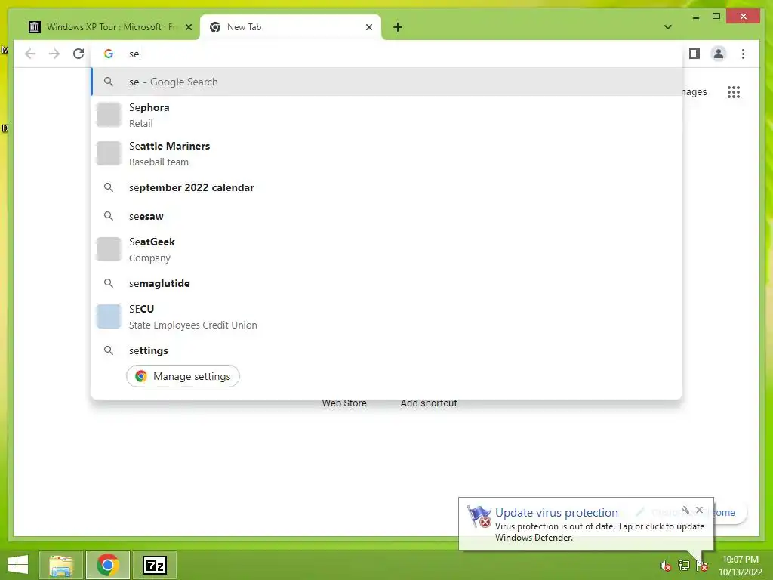Click Add shortcut on new tab page
The image size is (773, 580).
click(429, 403)
